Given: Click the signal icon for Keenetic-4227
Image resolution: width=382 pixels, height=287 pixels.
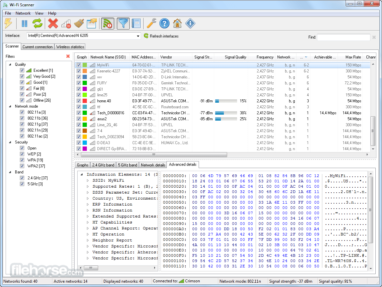Looking at the screenshot, I should pos(93,71).
